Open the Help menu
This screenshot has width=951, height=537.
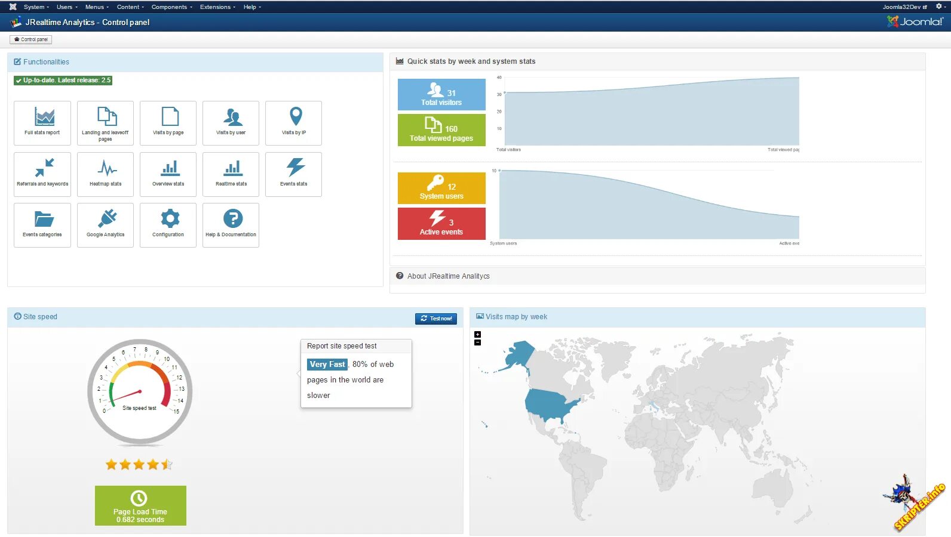[252, 7]
